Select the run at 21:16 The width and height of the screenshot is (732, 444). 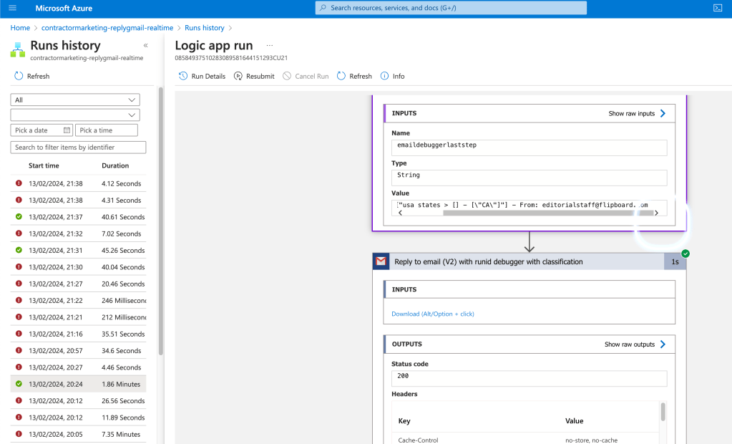pos(78,334)
